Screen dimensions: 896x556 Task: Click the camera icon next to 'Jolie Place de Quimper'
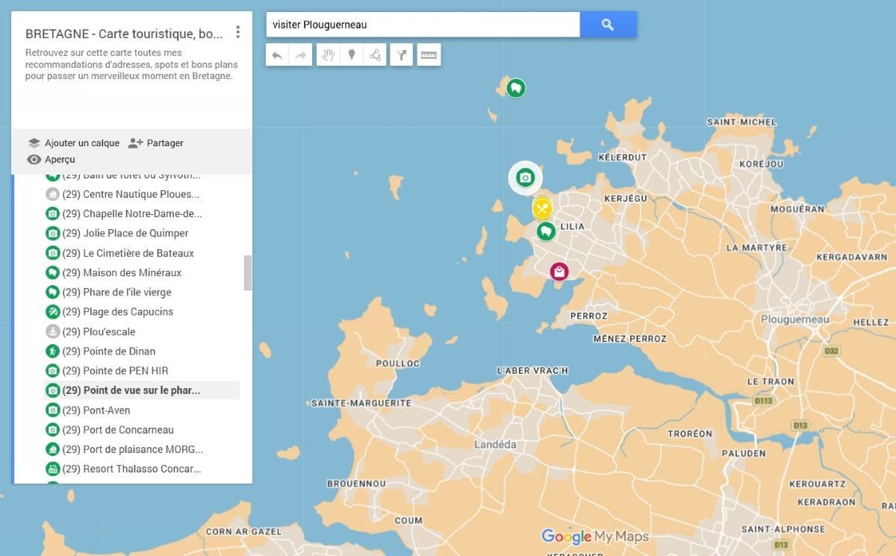coord(52,233)
